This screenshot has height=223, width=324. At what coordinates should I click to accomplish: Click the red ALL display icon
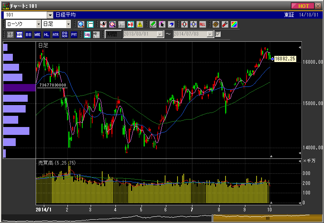click(x=203, y=24)
